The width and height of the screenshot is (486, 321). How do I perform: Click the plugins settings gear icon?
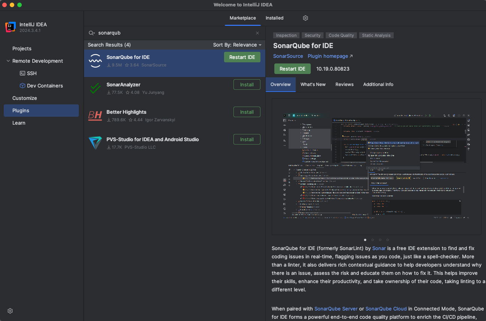pos(305,18)
